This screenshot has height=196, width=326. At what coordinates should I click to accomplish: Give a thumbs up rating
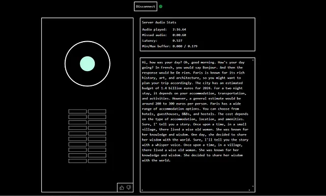tap(122, 188)
